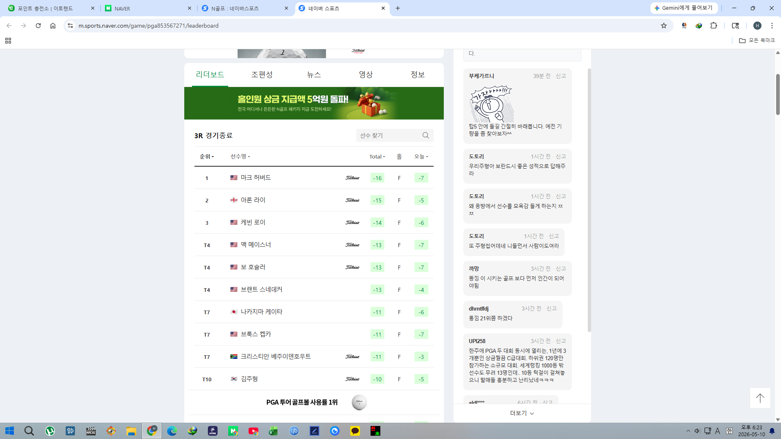Open the profile avatar H button
The image size is (781, 439).
coord(757,26)
